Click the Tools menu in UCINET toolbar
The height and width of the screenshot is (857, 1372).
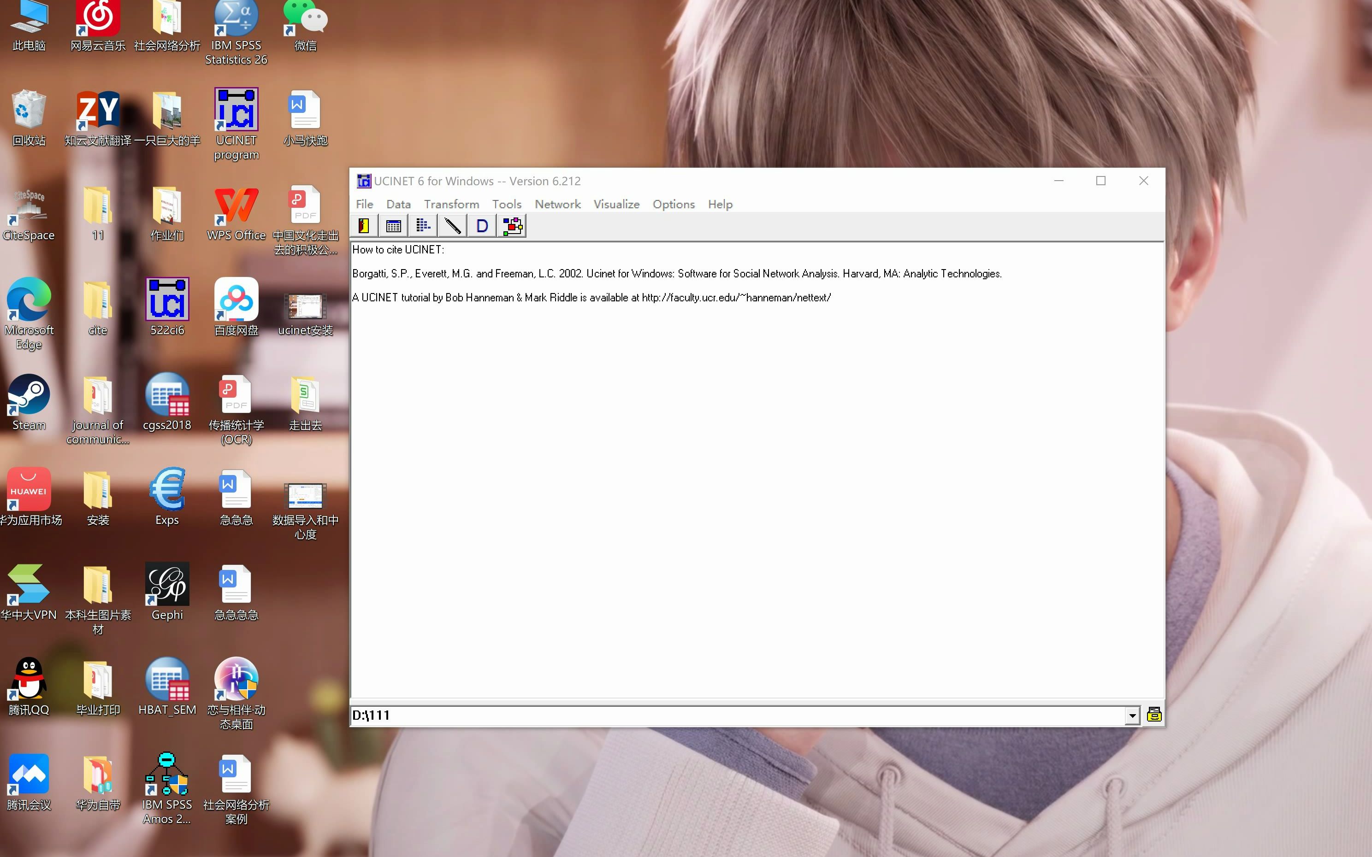[506, 203]
